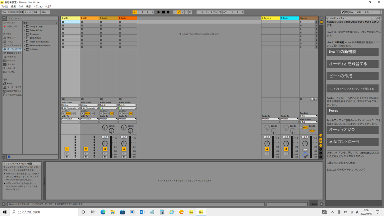
Task: Open track 2 MIDI To No Output dropdown
Action: 89,119
